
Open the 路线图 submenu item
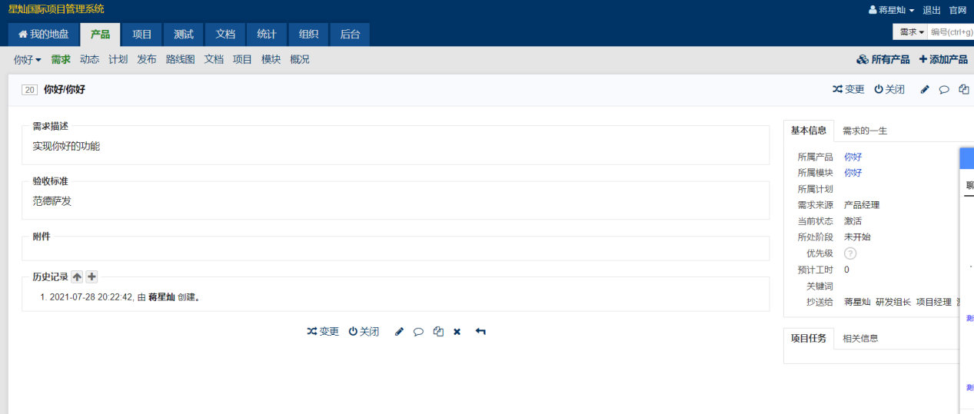[x=181, y=59]
